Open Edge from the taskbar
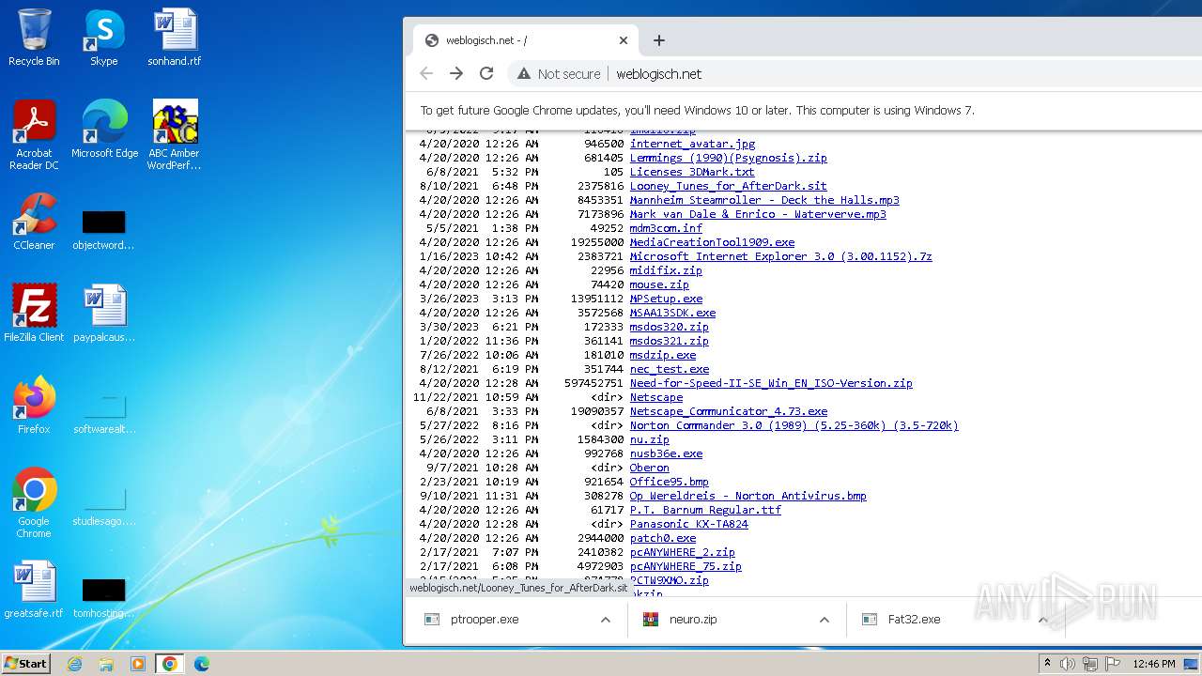Image resolution: width=1202 pixels, height=676 pixels. click(202, 664)
